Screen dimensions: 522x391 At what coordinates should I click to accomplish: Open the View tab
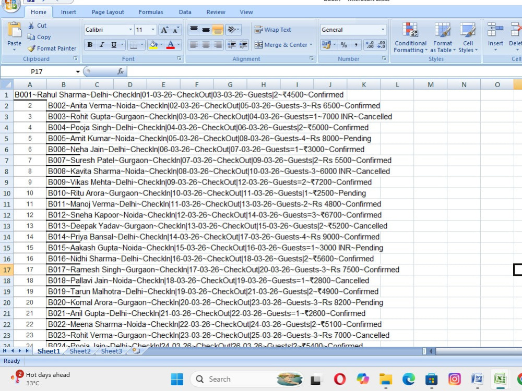pyautogui.click(x=246, y=12)
